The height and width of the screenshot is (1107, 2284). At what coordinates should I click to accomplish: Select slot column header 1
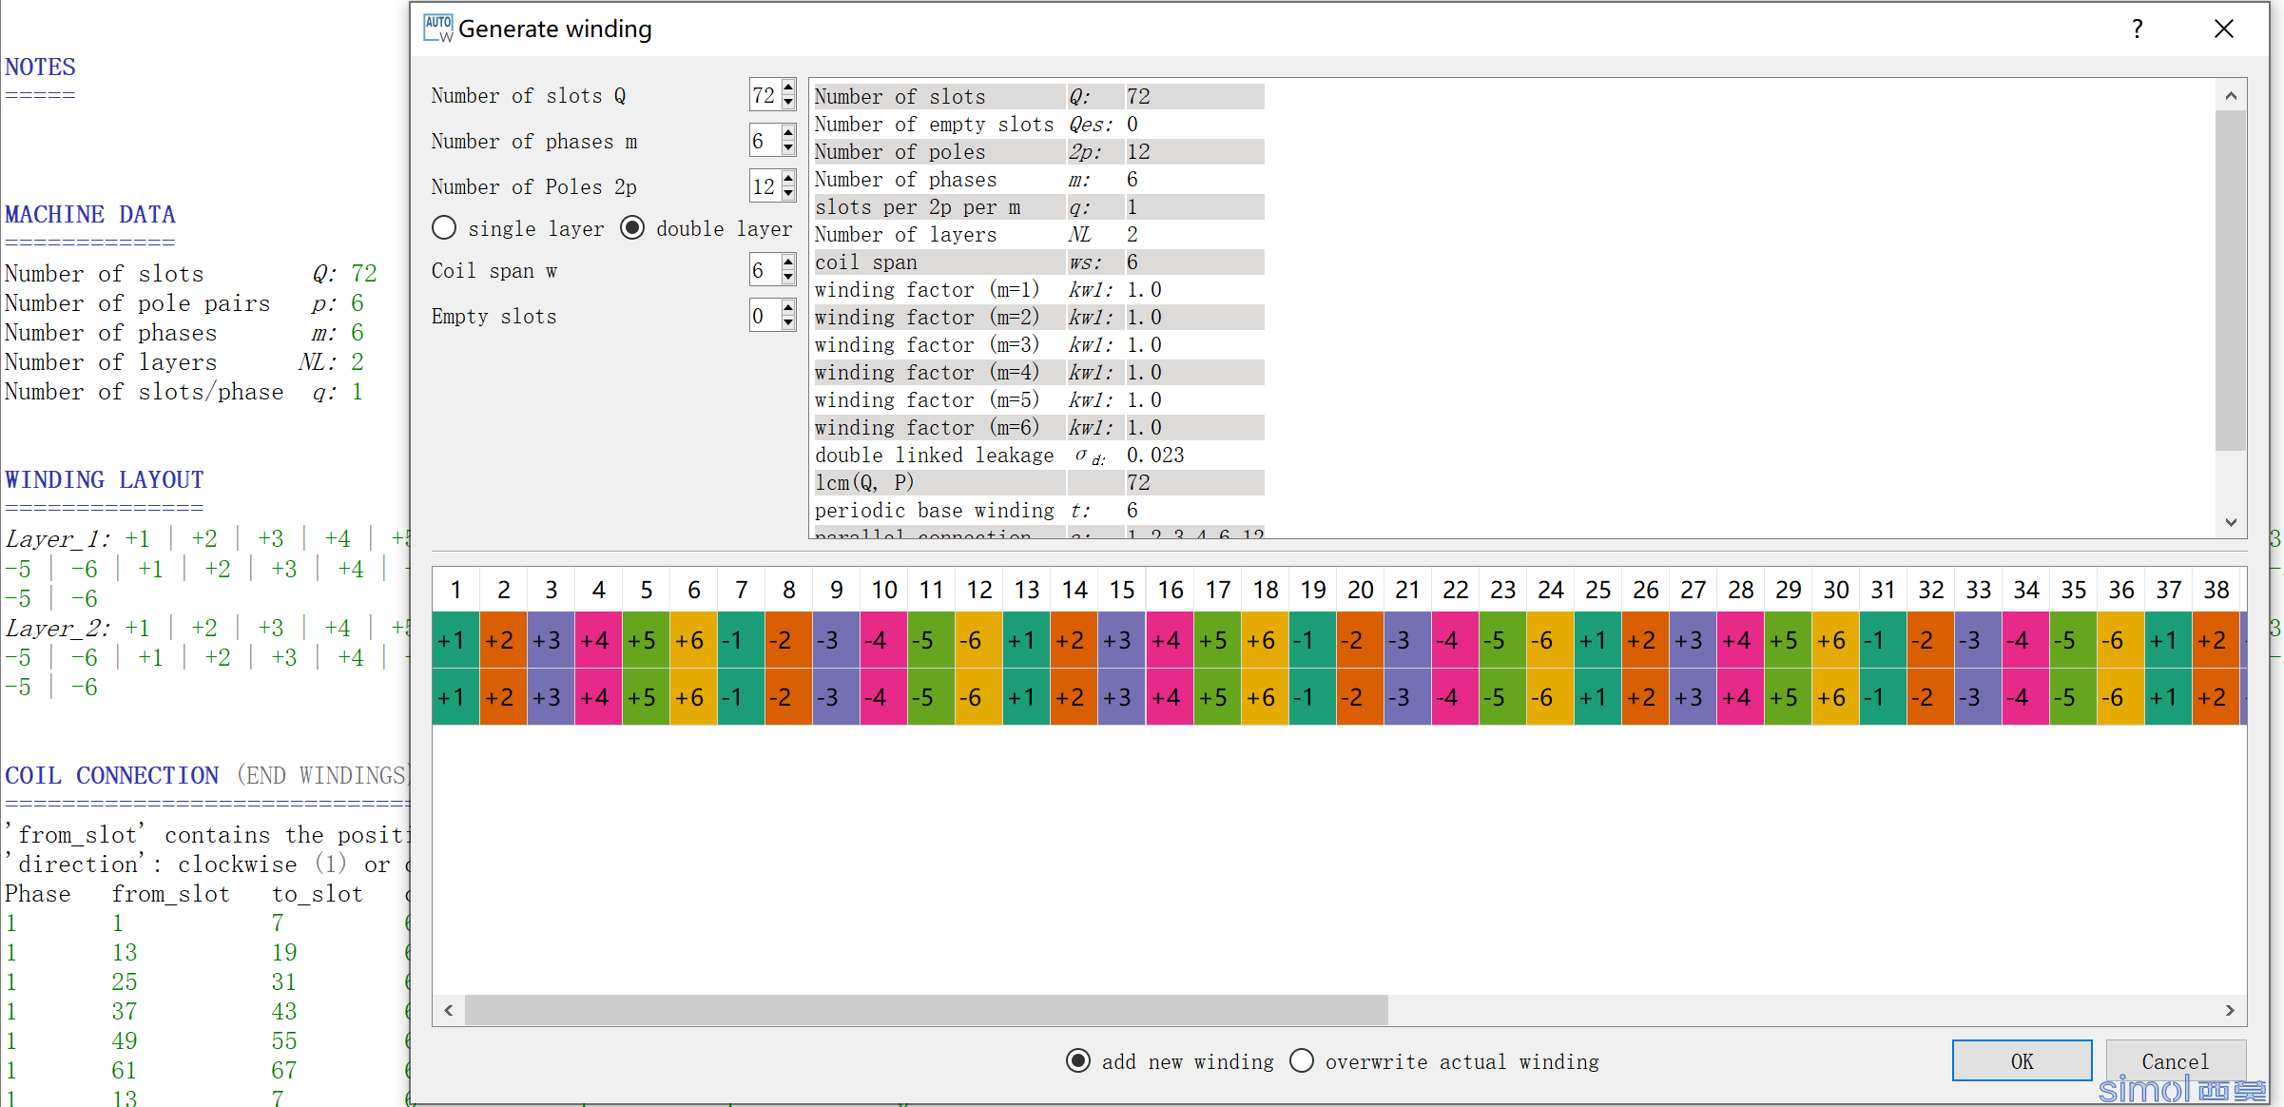(455, 590)
